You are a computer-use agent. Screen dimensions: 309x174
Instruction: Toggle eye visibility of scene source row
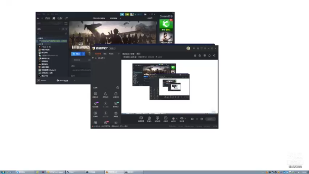coord(93,58)
